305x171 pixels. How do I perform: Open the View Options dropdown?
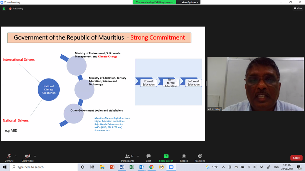(190, 2)
